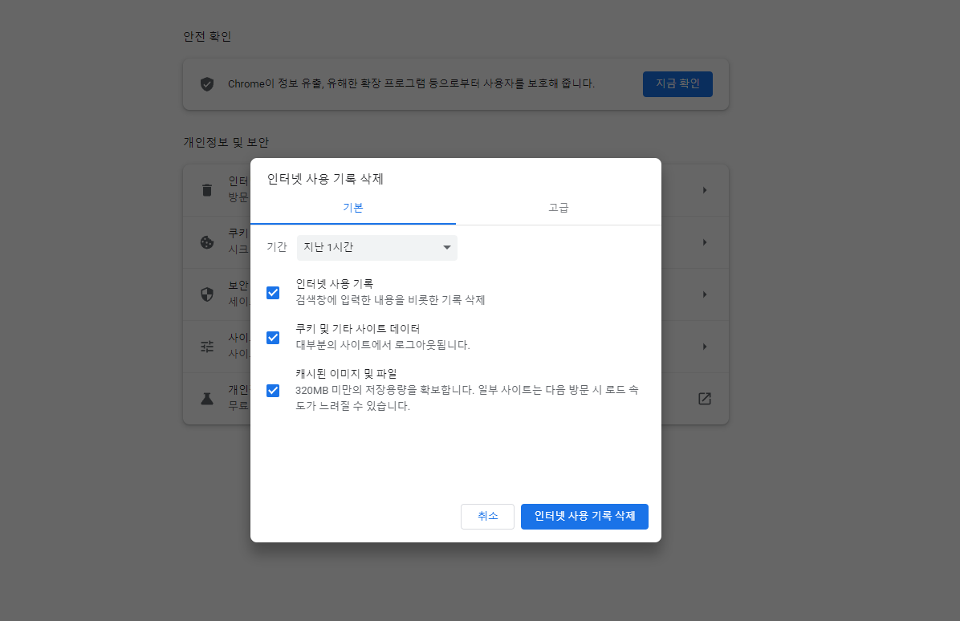960x621 pixels.
Task: Click the 지금 확인 safety check button
Action: tap(677, 83)
